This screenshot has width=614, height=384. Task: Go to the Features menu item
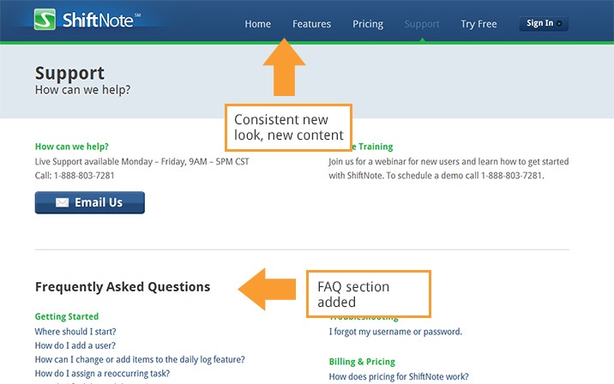(311, 24)
